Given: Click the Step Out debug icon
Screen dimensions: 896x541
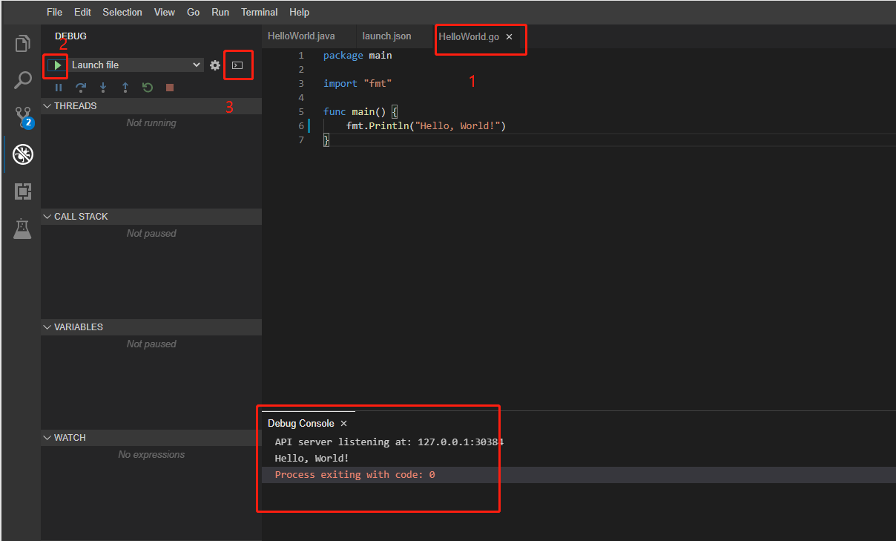Looking at the screenshot, I should [x=125, y=88].
